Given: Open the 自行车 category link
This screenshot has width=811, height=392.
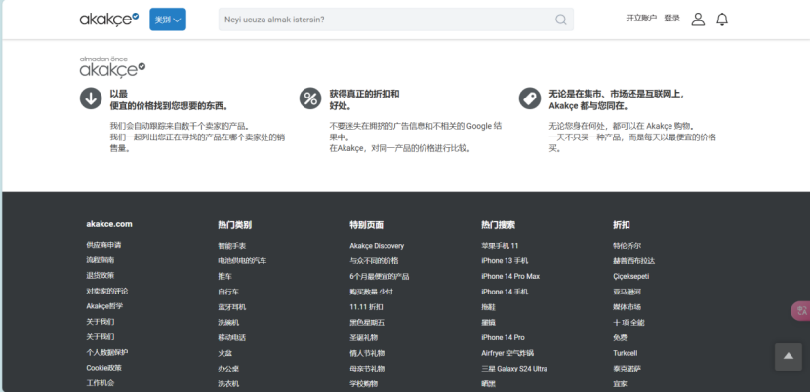Looking at the screenshot, I should coord(228,292).
